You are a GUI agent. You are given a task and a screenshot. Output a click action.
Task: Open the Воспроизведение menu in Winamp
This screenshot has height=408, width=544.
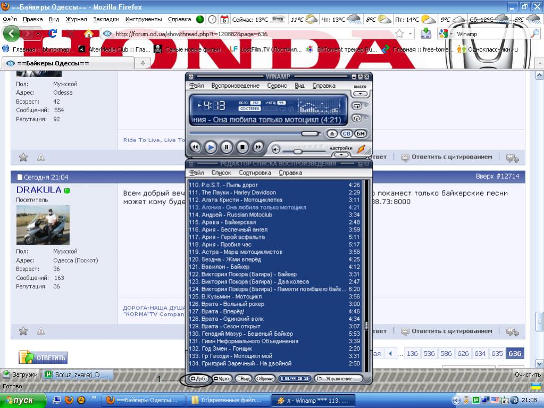[235, 86]
